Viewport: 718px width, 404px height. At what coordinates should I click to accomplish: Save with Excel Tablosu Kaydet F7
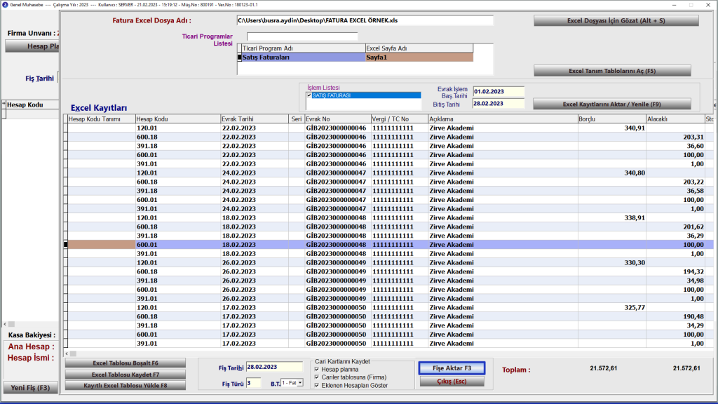(x=126, y=375)
